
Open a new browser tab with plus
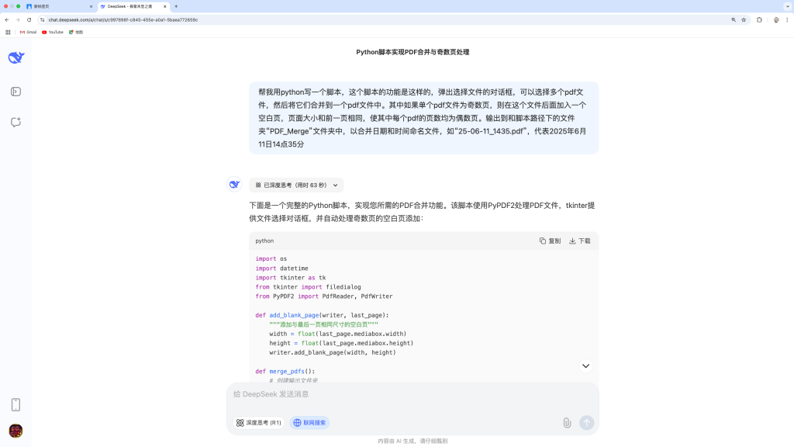176,6
